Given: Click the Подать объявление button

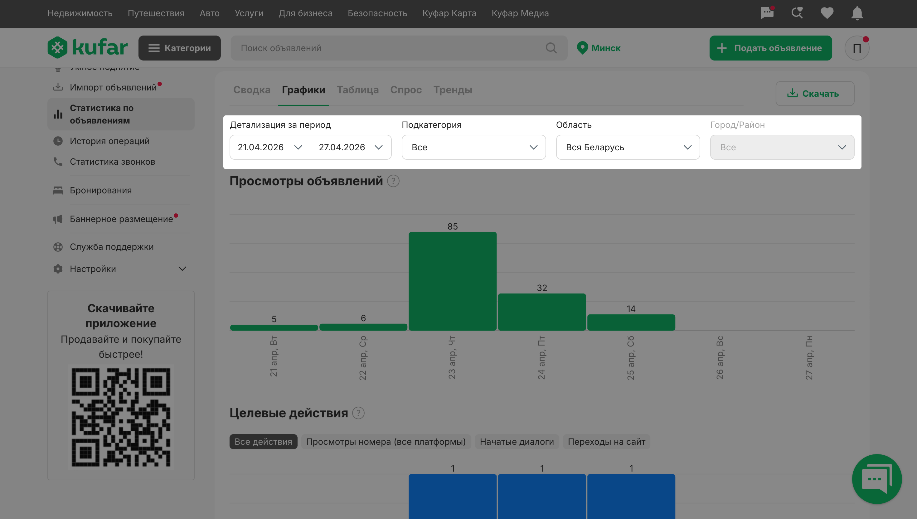Looking at the screenshot, I should coord(770,48).
